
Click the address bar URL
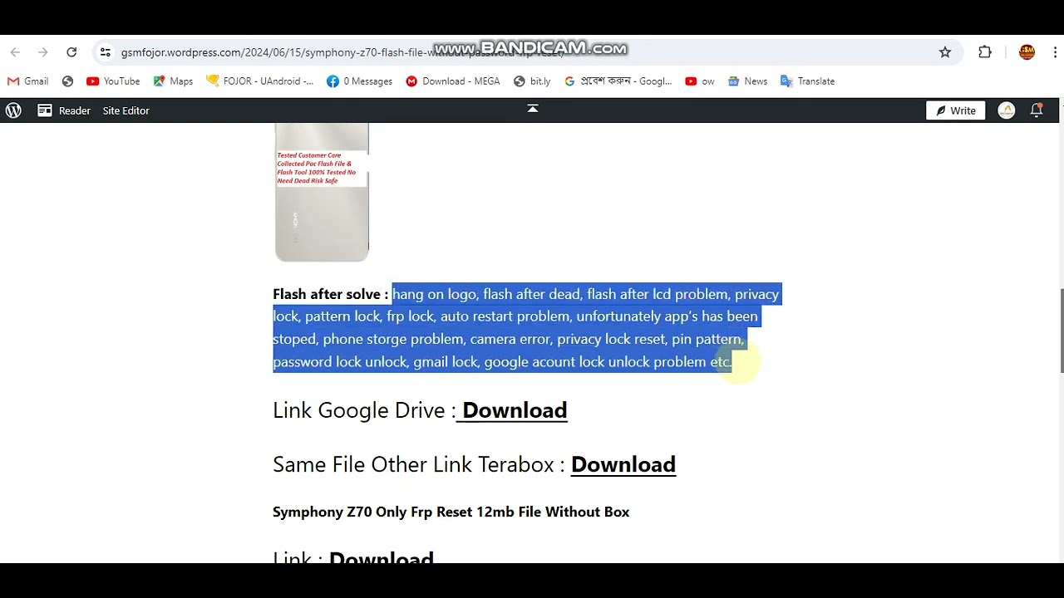342,52
